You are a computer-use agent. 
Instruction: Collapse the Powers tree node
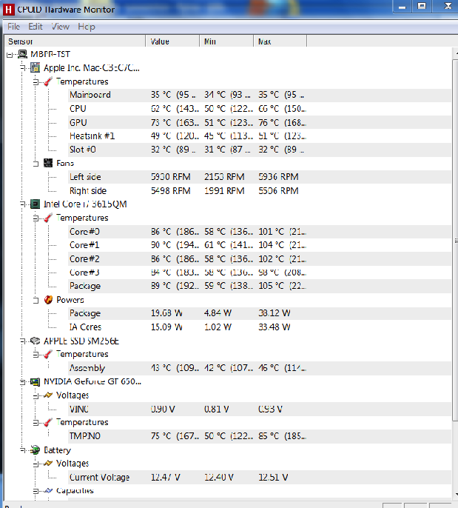[x=36, y=300]
